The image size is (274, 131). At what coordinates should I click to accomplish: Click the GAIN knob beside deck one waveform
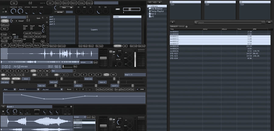(120, 55)
